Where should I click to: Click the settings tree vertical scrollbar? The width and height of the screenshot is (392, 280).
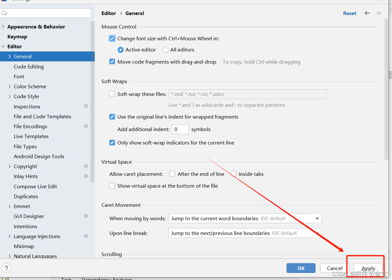(92, 102)
